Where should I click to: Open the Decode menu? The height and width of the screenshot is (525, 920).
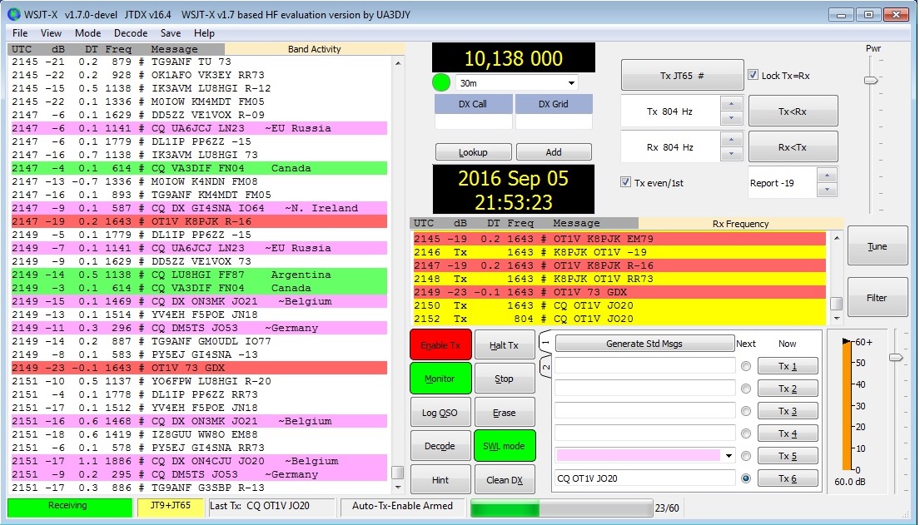pos(131,33)
